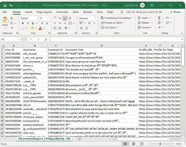This screenshot has width=186, height=147.
Task: Increase the indent
Action: (60, 28)
